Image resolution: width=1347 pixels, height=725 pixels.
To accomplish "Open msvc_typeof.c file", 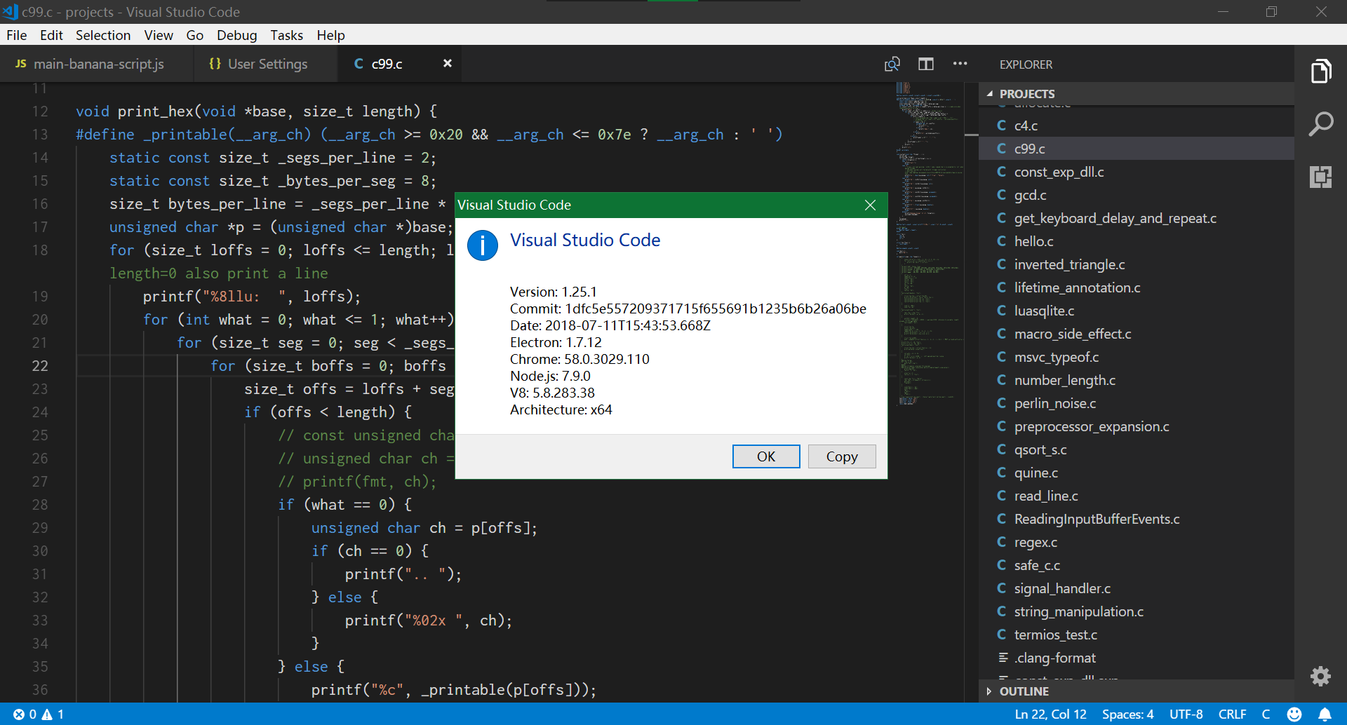I will pyautogui.click(x=1137, y=357).
